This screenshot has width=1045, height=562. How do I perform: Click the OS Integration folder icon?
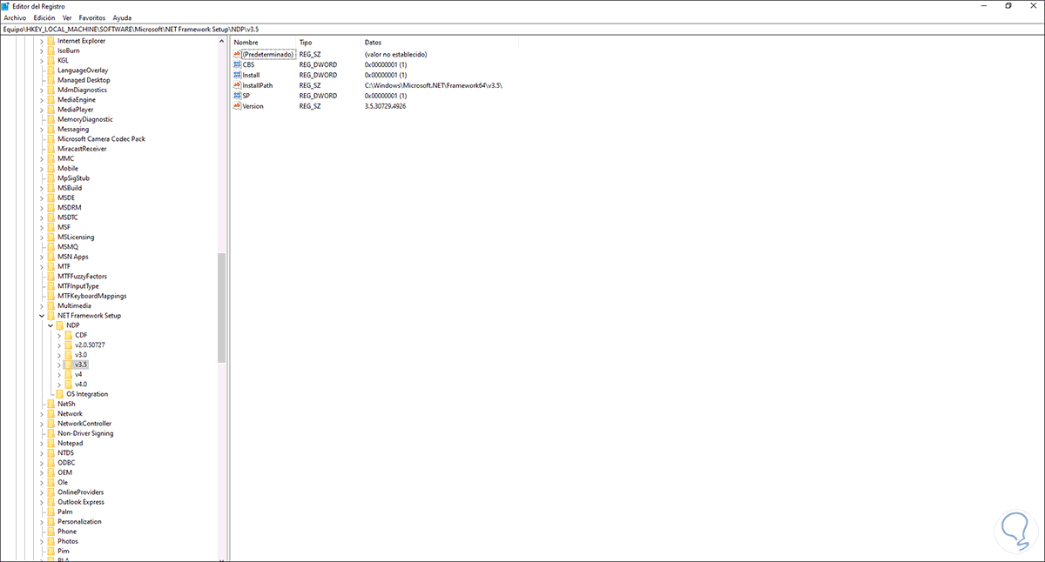pos(59,394)
